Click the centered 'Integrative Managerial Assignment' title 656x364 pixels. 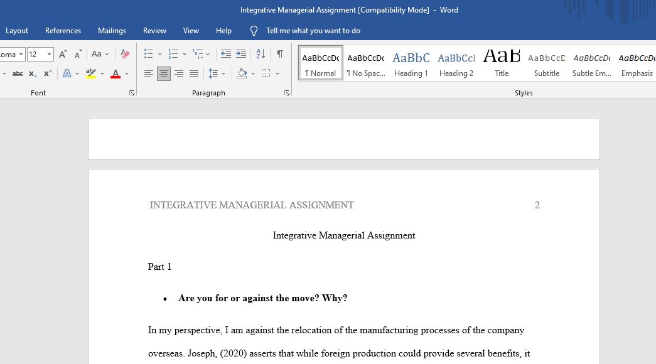(x=344, y=235)
